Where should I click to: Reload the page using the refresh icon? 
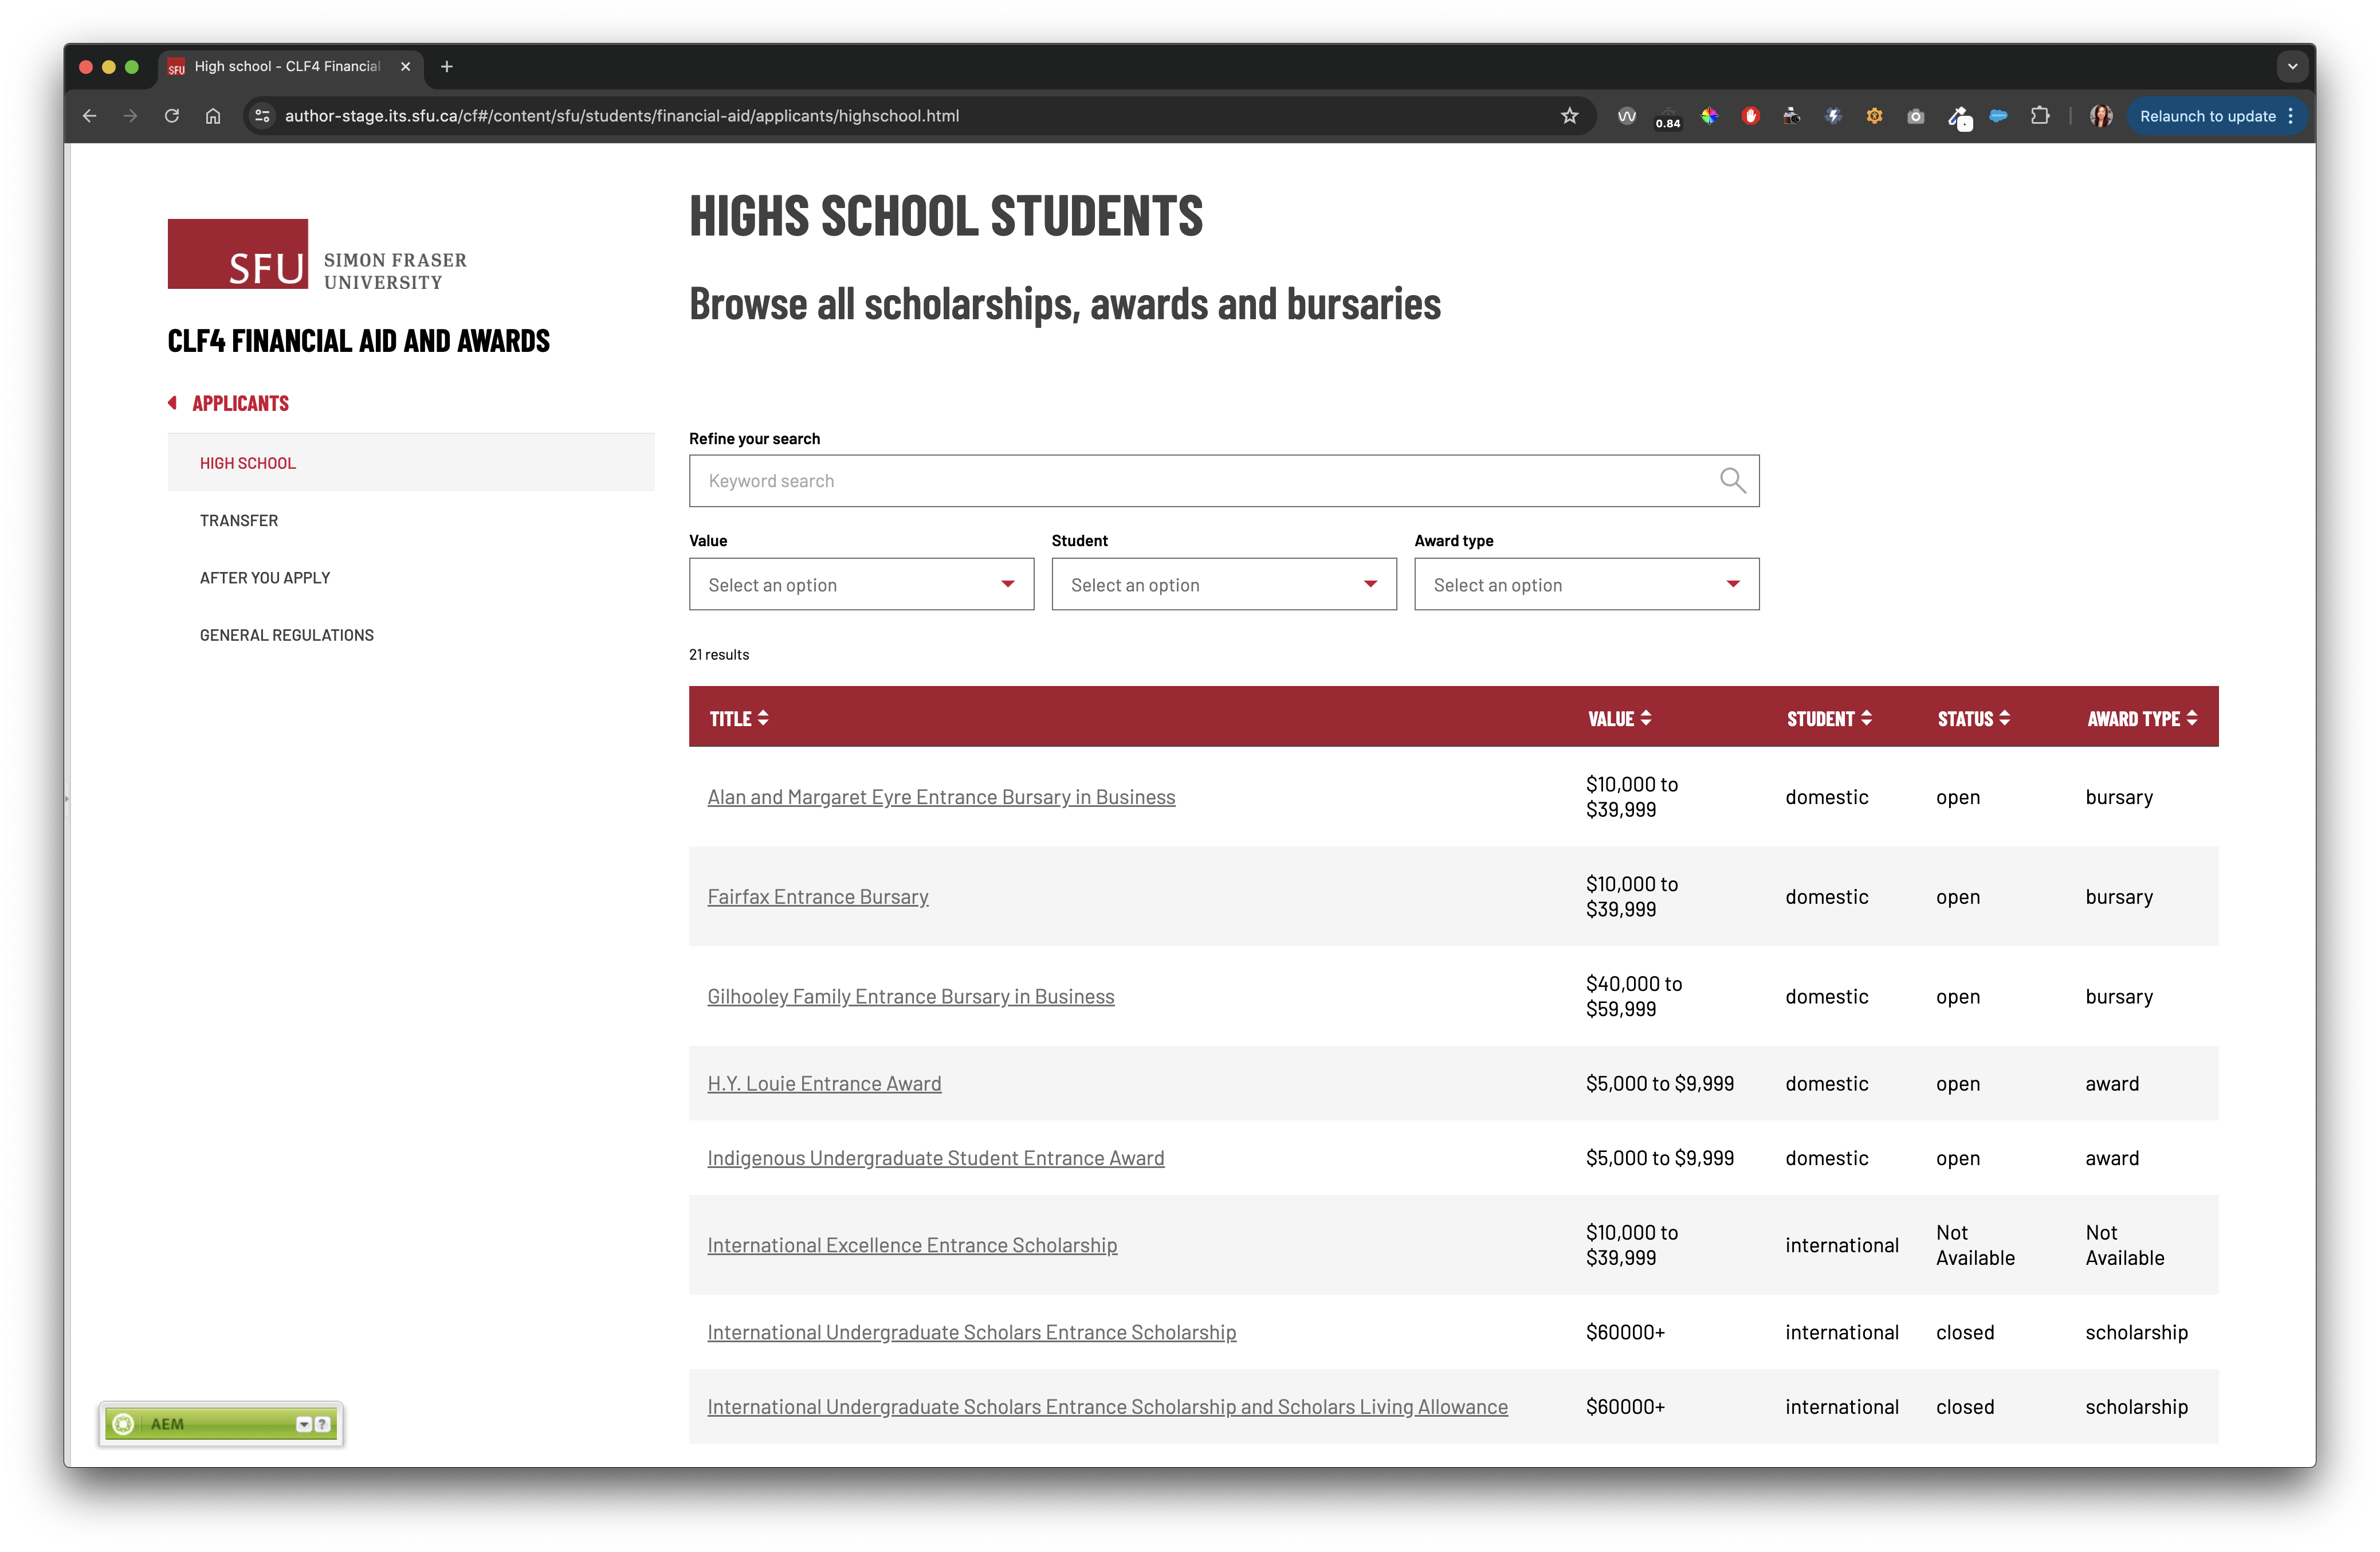click(x=172, y=116)
